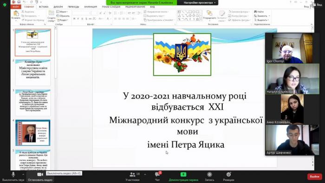Switch to the ВСТАВКА ribbon tab
Viewport: 325px width, 183px height.
click(x=44, y=7)
